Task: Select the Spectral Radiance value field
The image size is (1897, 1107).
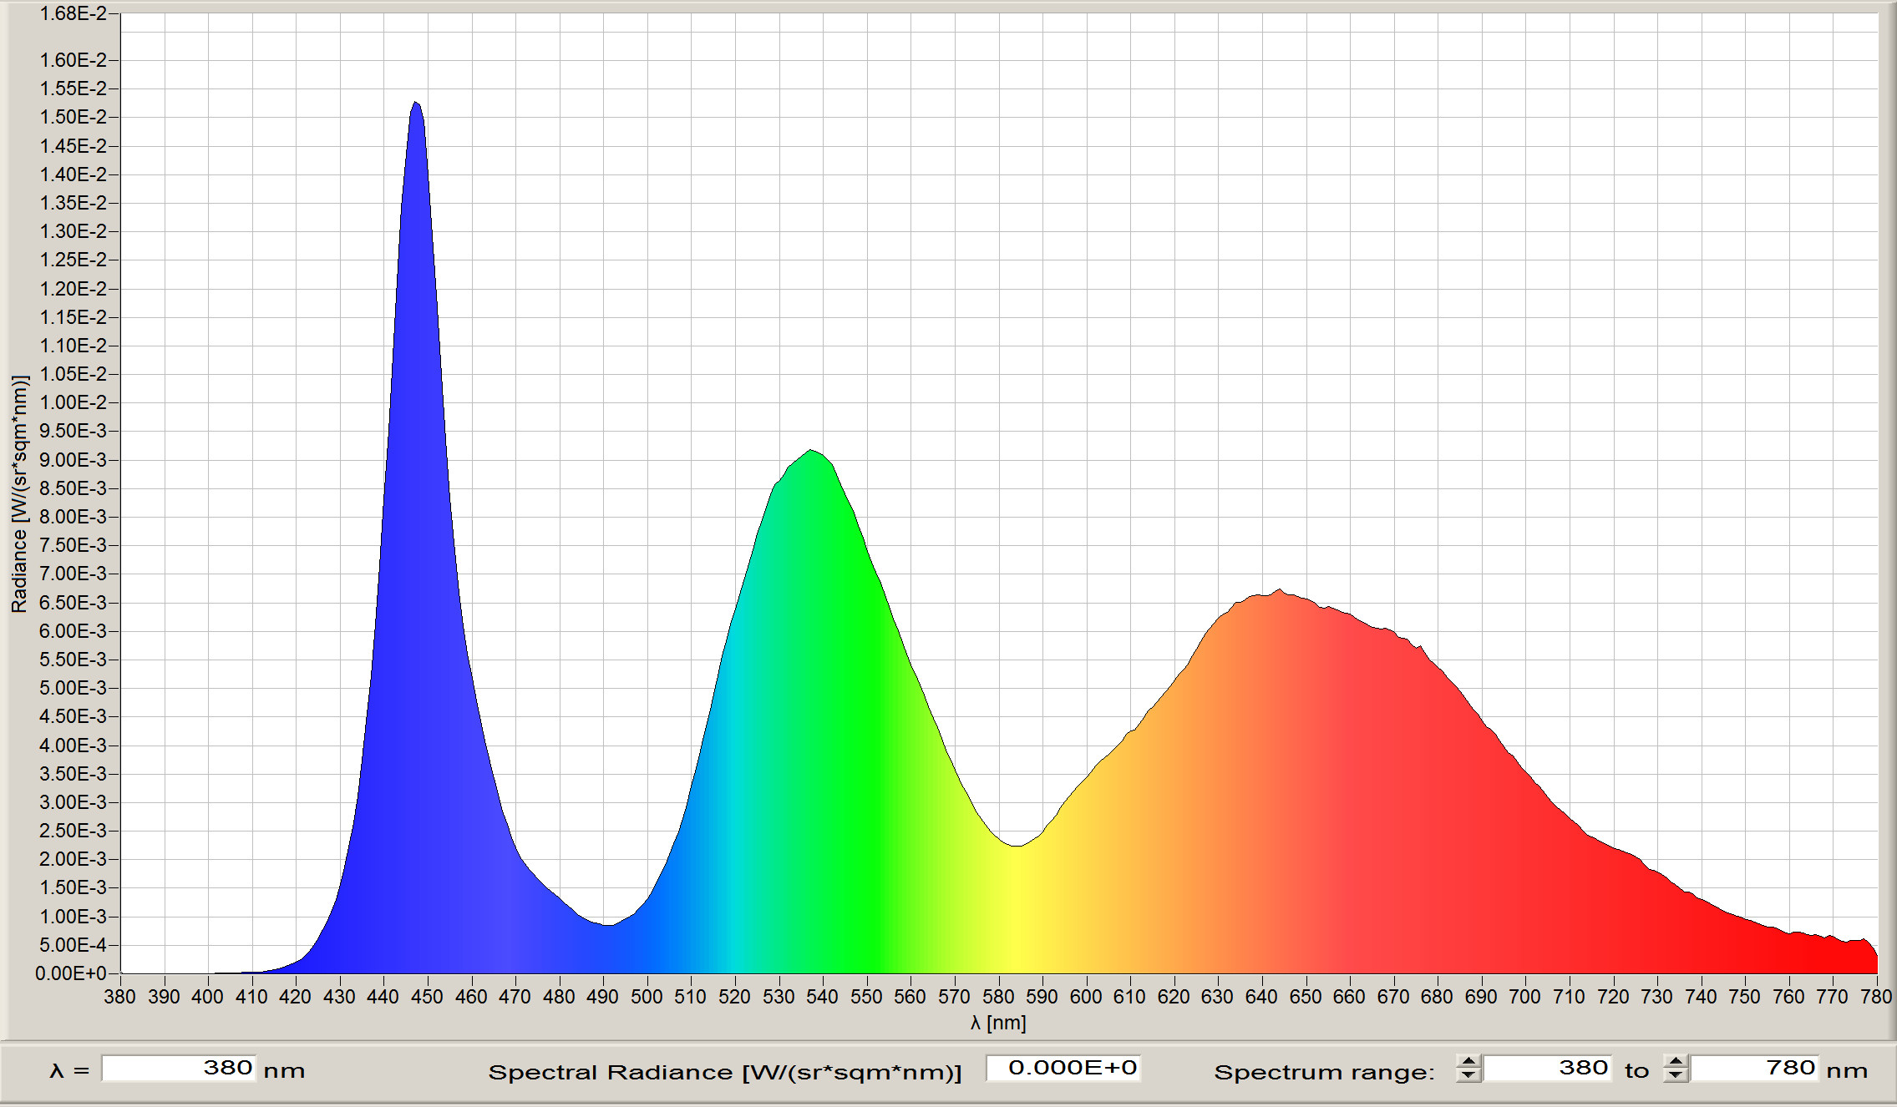Action: pyautogui.click(x=1063, y=1069)
